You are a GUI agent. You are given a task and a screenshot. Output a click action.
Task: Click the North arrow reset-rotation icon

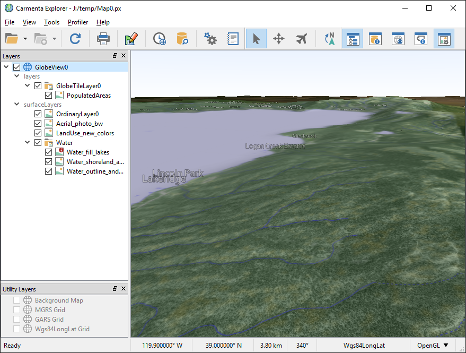click(x=329, y=39)
